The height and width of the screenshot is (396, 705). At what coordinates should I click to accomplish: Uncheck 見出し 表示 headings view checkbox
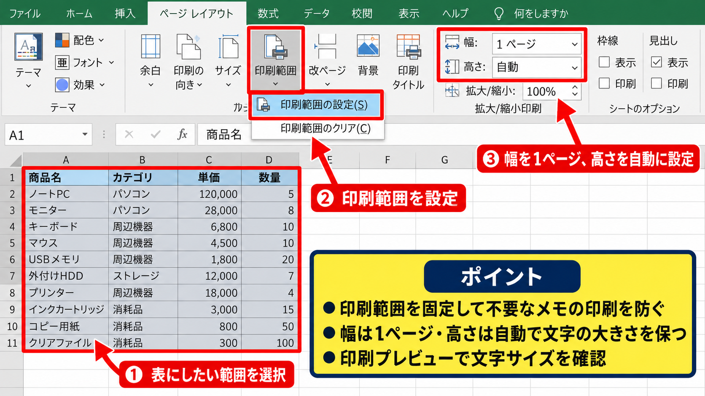(x=657, y=62)
